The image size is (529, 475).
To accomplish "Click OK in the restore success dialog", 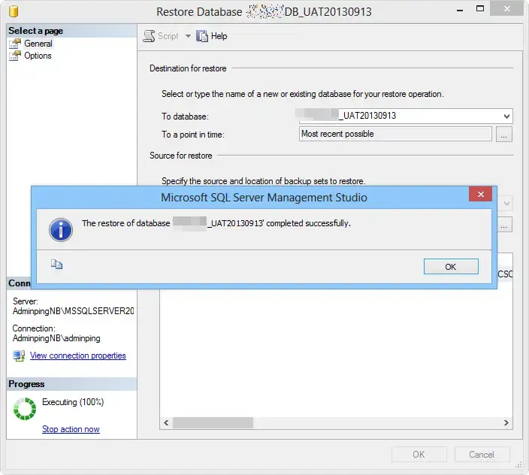I will 451,267.
